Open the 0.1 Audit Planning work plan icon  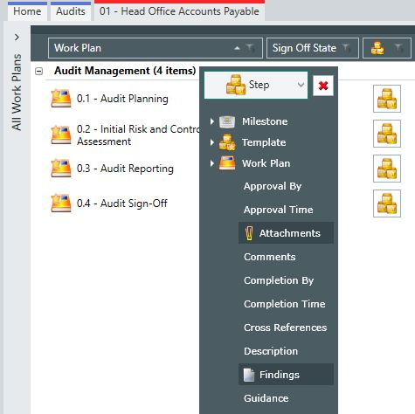tap(61, 99)
